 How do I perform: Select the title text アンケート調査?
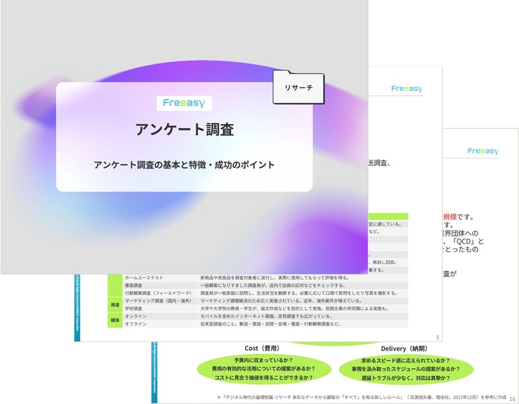[x=185, y=129]
